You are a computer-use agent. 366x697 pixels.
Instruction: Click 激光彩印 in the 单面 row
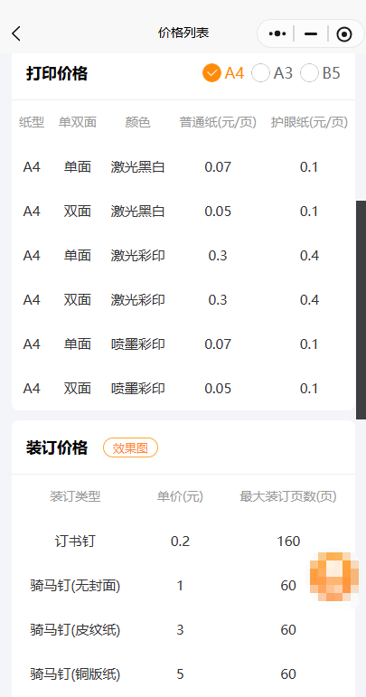point(137,256)
